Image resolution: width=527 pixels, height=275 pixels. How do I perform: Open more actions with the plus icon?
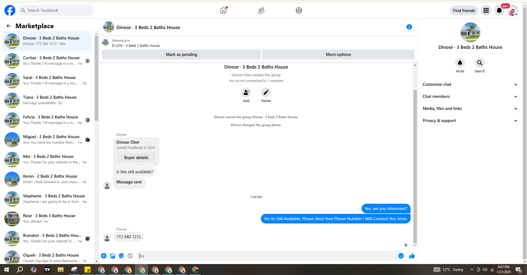click(104, 256)
